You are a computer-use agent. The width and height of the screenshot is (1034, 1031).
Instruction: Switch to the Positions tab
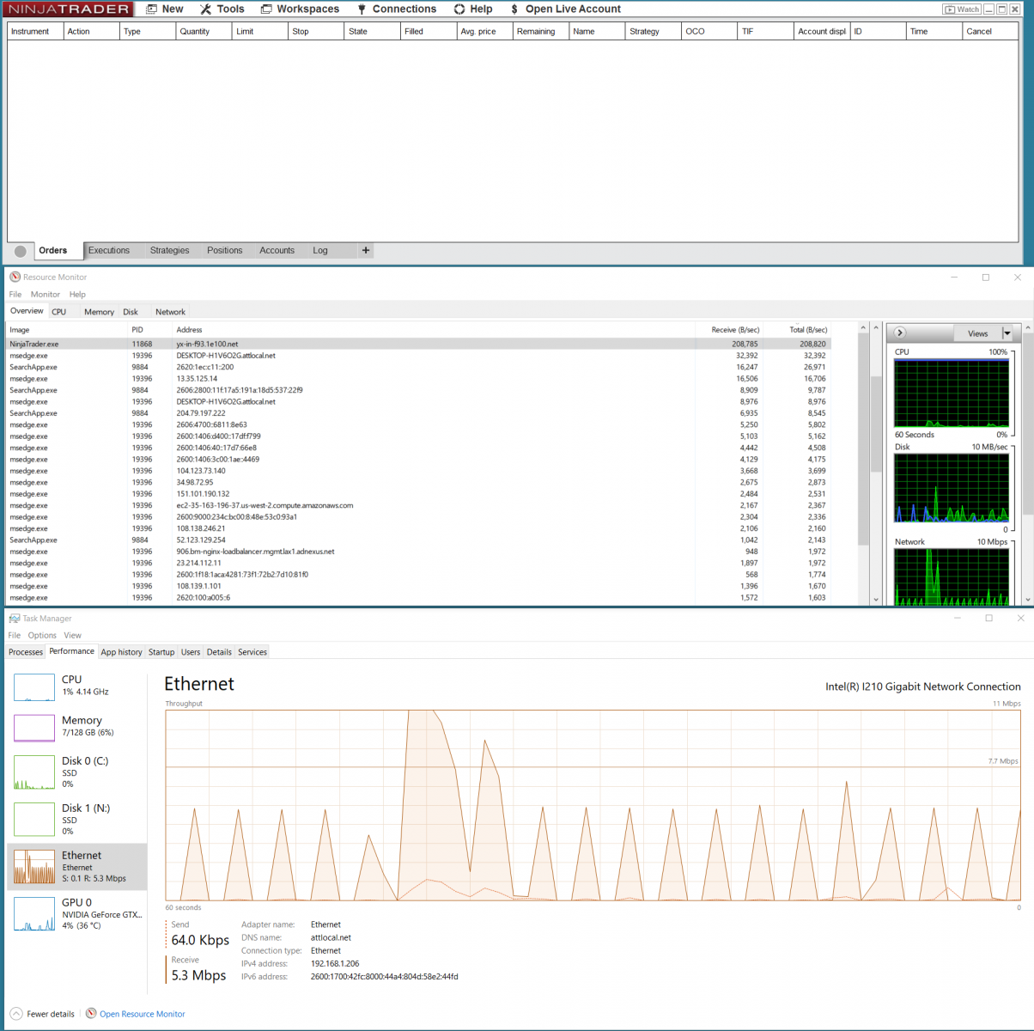(x=224, y=250)
